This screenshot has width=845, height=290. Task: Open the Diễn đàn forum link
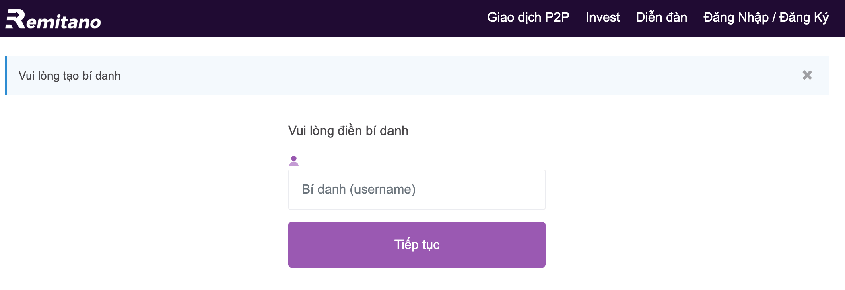[661, 18]
